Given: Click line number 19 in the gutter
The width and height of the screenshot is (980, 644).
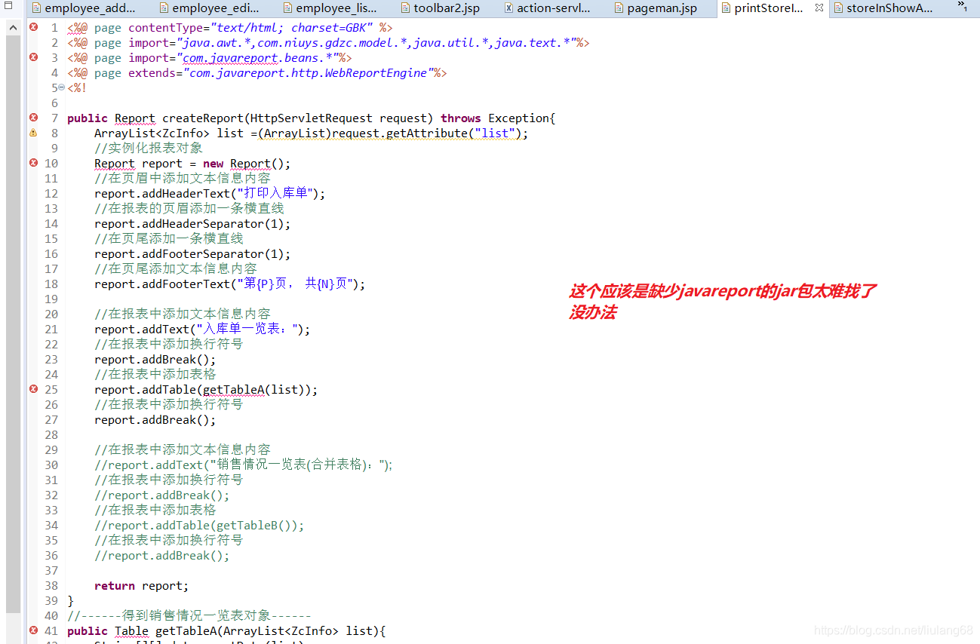Looking at the screenshot, I should pyautogui.click(x=51, y=299).
